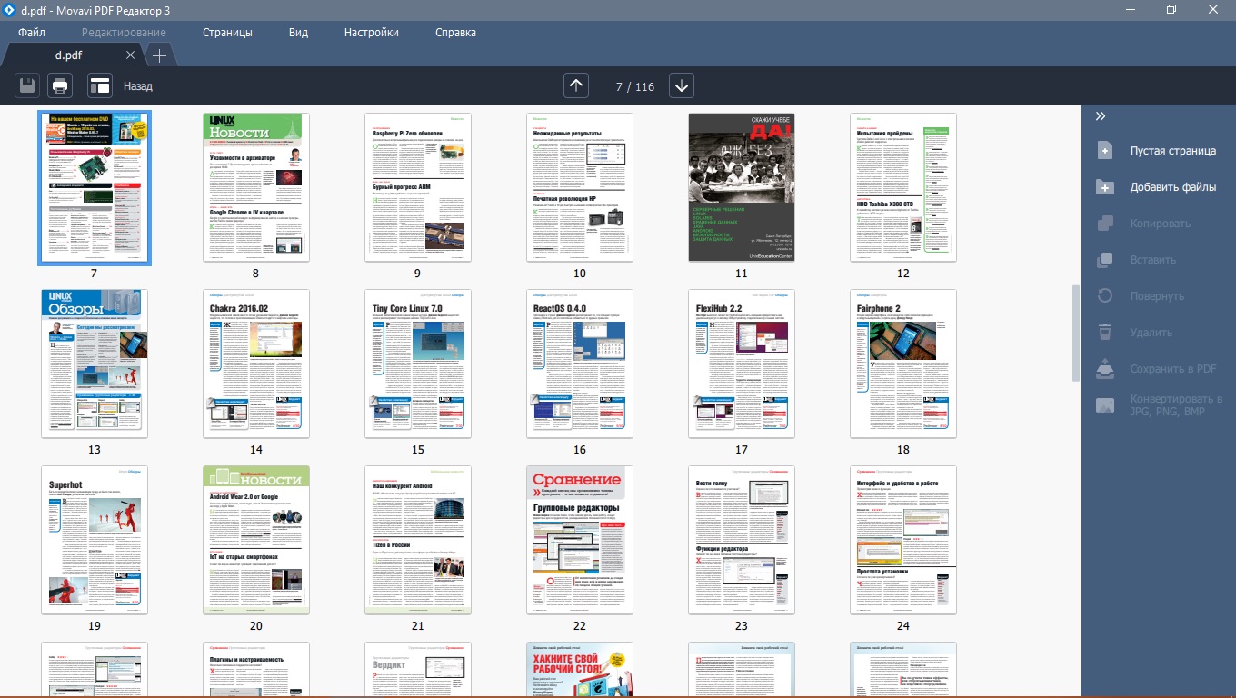1236x698 pixels.
Task: Select page 22 Сравнение thumbnail
Action: 579,540
